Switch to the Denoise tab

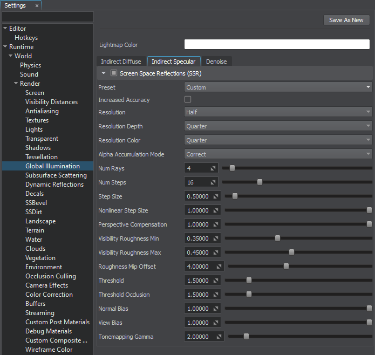(x=216, y=62)
